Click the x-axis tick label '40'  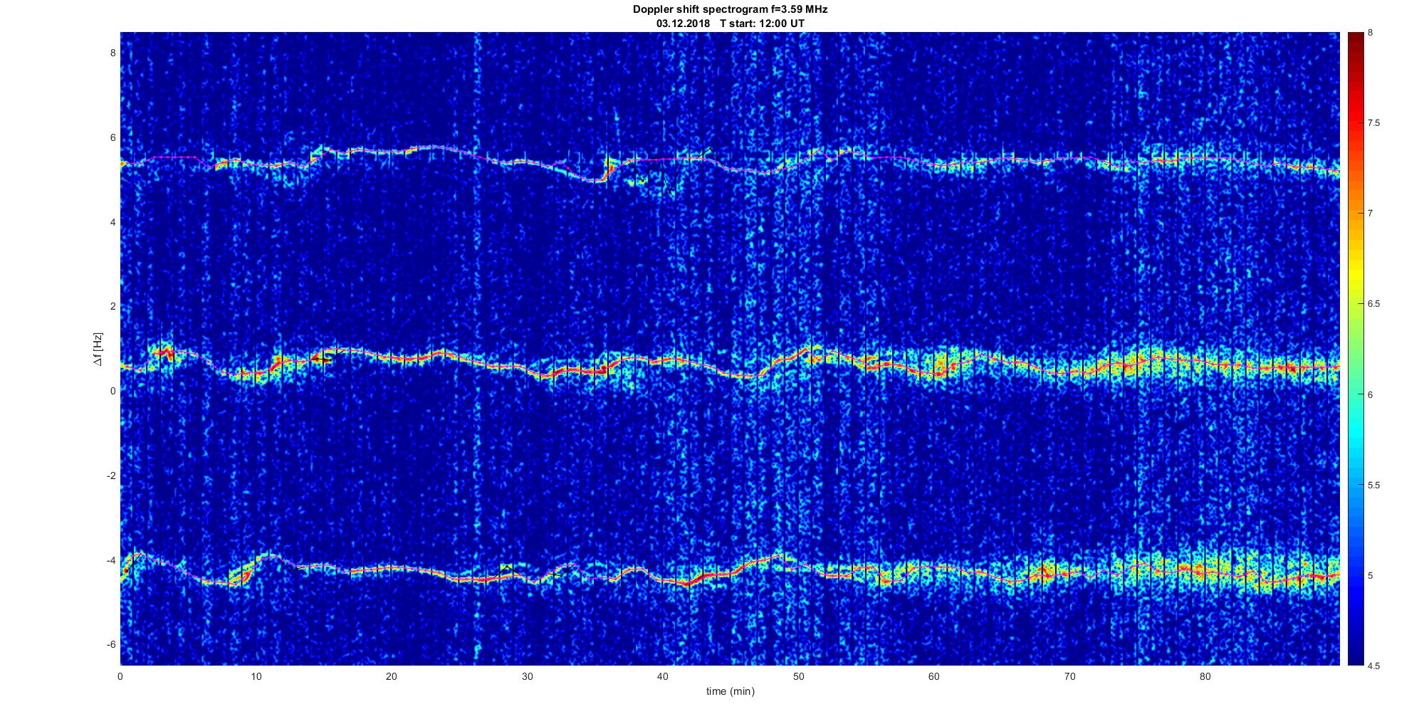(x=663, y=677)
